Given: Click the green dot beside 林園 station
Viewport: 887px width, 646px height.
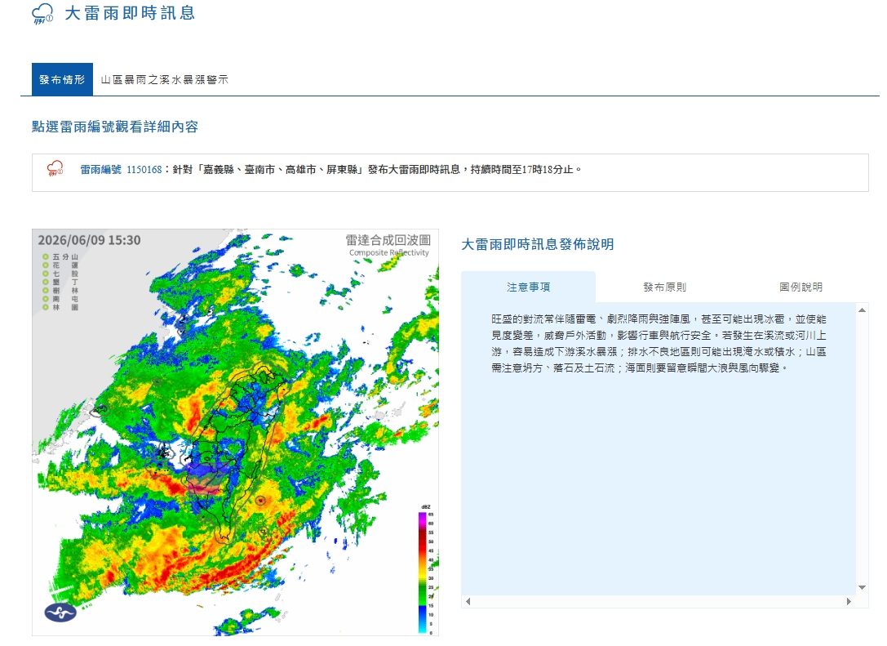Looking at the screenshot, I should tap(45, 307).
